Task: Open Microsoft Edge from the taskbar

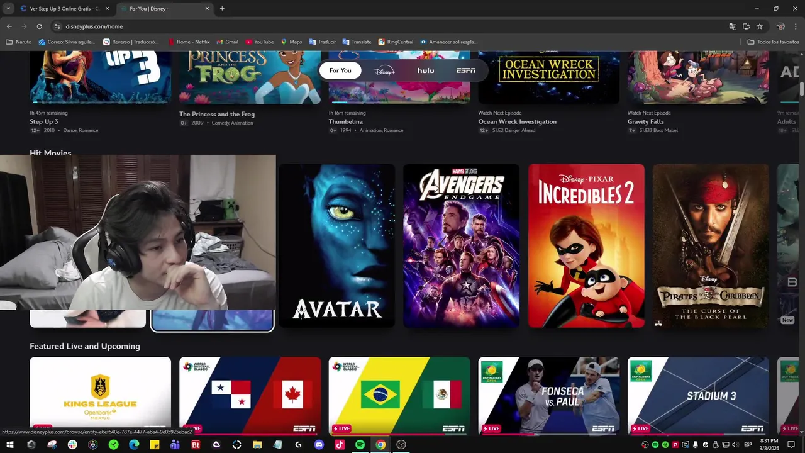Action: coord(134,445)
